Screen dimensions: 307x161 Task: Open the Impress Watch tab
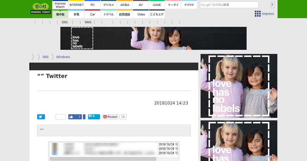pyautogui.click(x=60, y=5)
